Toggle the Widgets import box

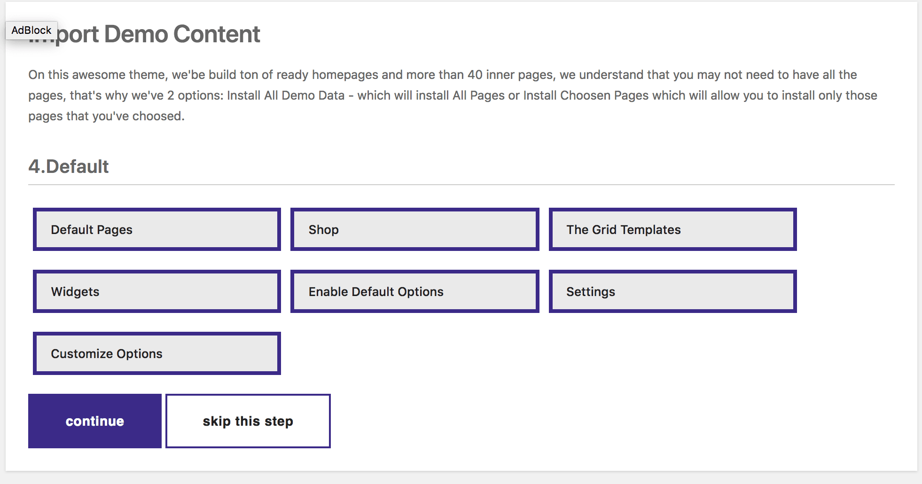[157, 291]
